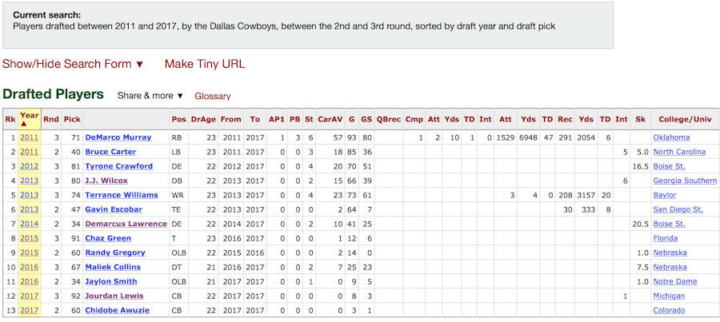Image resolution: width=720 pixels, height=322 pixels.
Task: Sort by the Sk sacks column header
Action: [640, 119]
